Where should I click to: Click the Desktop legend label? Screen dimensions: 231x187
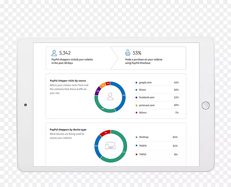[x=144, y=137]
